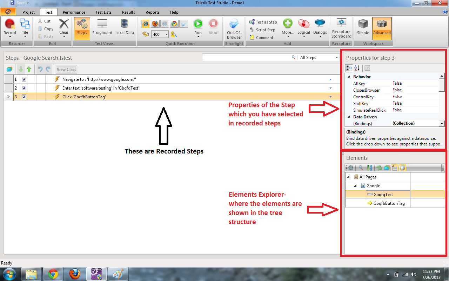Click the Redo arrow in steps toolbar
449x281 pixels.
pos(48,69)
